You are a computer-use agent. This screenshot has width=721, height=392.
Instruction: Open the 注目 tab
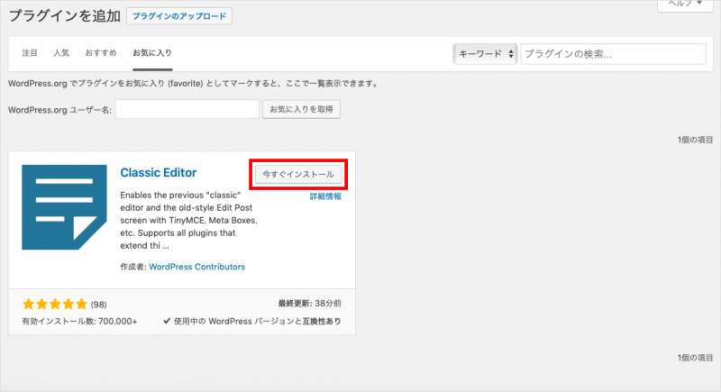[x=30, y=53]
